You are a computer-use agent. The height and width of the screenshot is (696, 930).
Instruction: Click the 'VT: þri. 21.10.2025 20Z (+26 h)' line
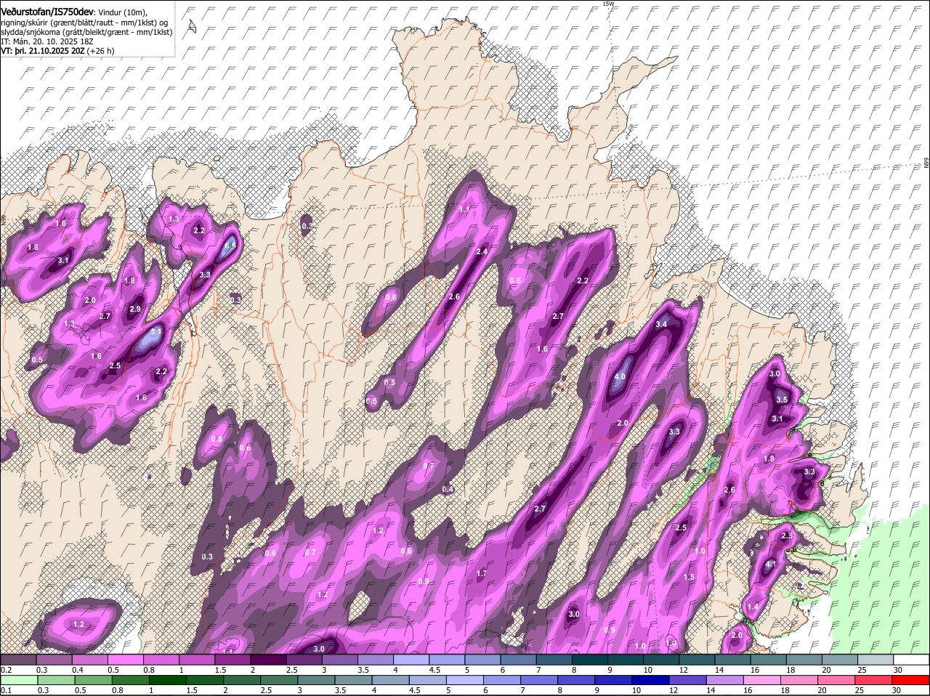59,52
